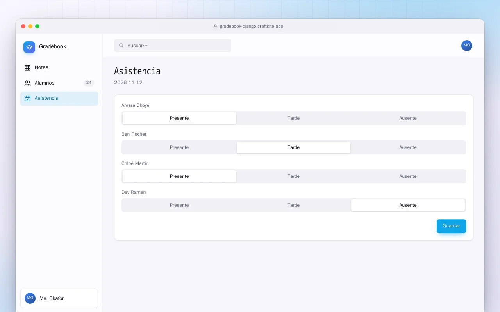Mark Amara Okoye as Tarde
Screen dimensions: 500x312
[x=294, y=118]
